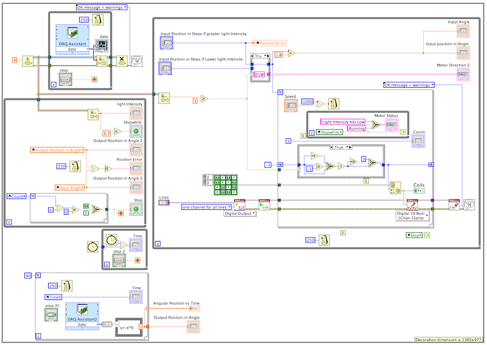The image size is (487, 345).
Task: Toggle the stop (F) boolean control
Action: [x=51, y=315]
